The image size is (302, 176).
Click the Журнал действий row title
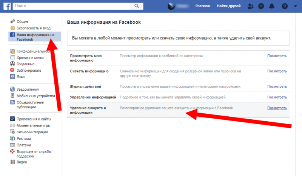click(85, 86)
